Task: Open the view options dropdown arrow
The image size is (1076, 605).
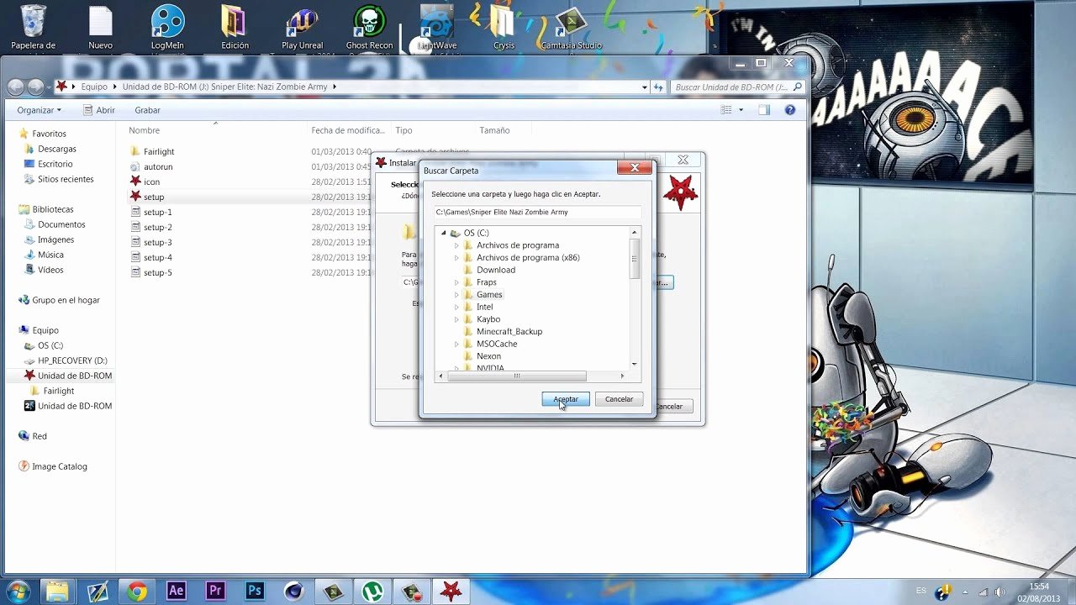Action: tap(741, 110)
